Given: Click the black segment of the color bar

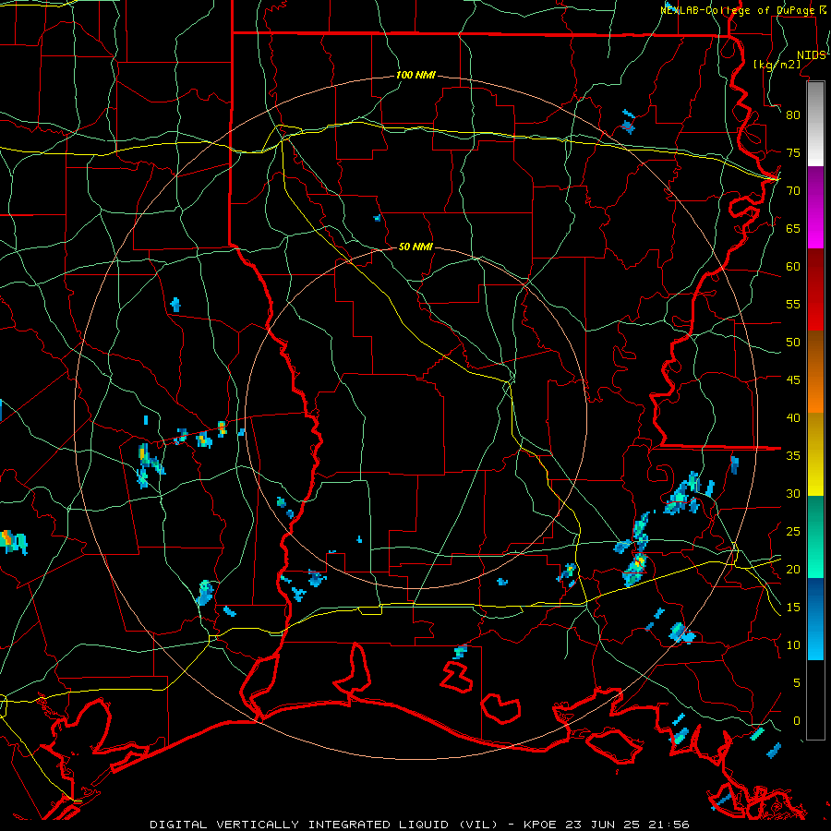Looking at the screenshot, I should click(815, 700).
